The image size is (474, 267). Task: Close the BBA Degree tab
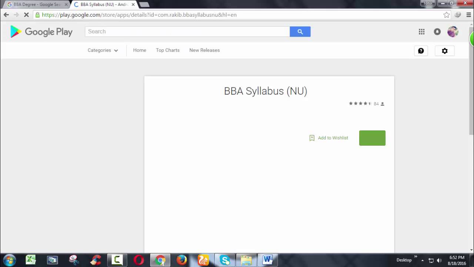tap(66, 4)
